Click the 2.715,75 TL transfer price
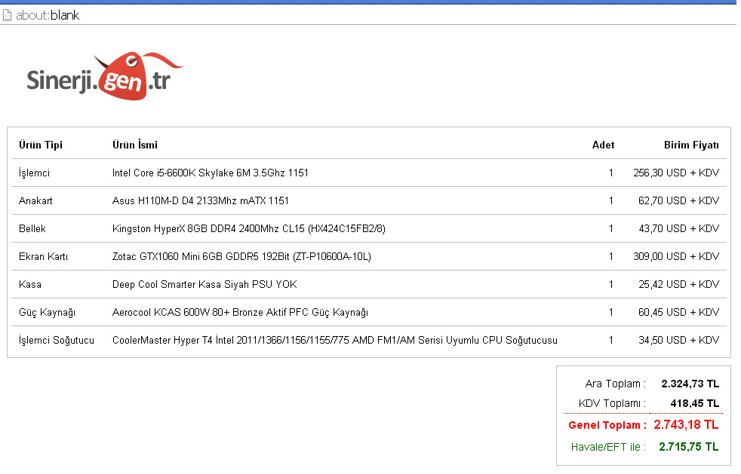 [689, 447]
